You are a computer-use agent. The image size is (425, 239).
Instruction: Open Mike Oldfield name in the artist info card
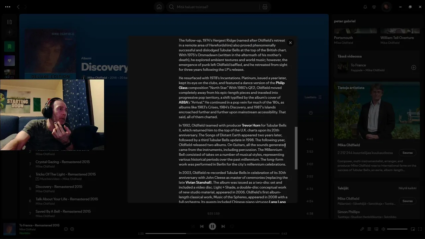pyautogui.click(x=349, y=145)
